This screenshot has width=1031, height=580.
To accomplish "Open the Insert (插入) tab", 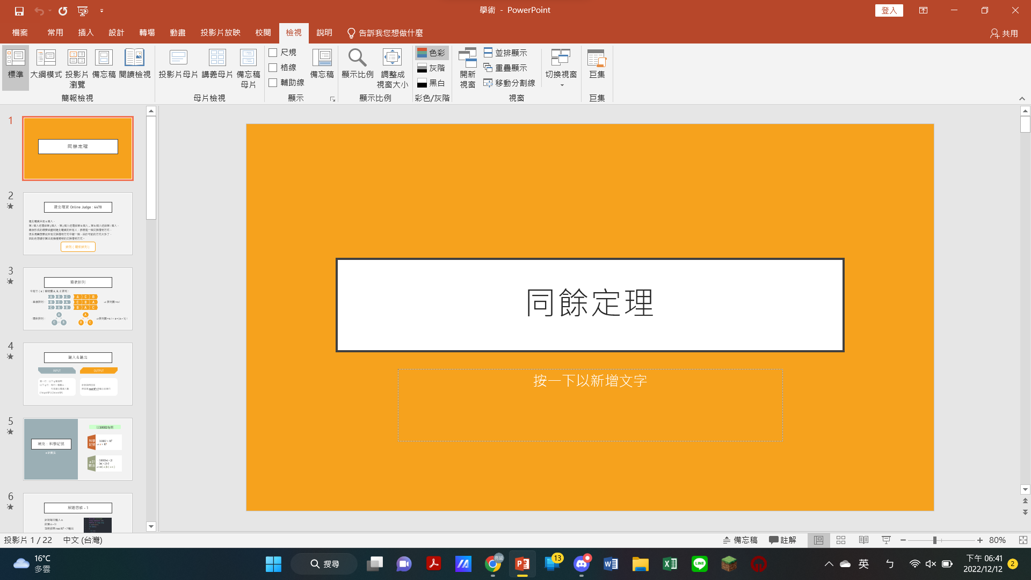I will 85,33.
